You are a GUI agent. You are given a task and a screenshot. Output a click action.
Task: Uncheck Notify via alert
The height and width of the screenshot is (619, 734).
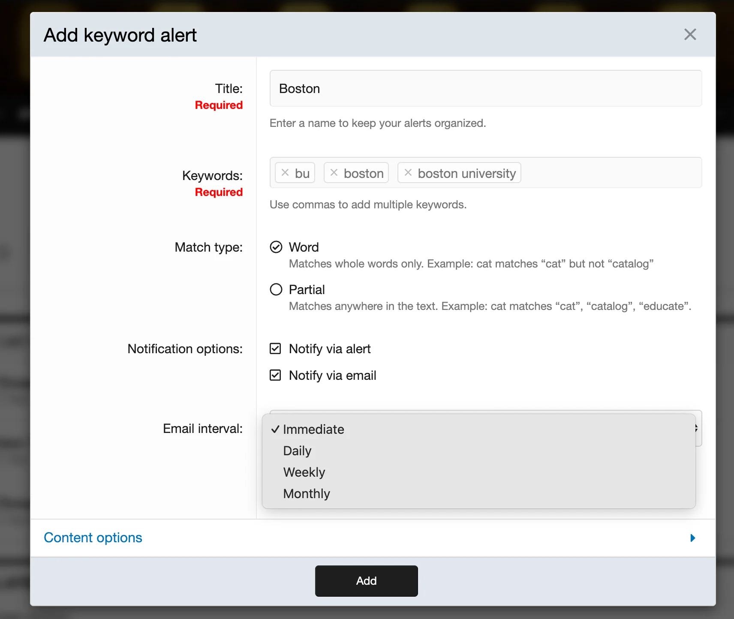[275, 349]
